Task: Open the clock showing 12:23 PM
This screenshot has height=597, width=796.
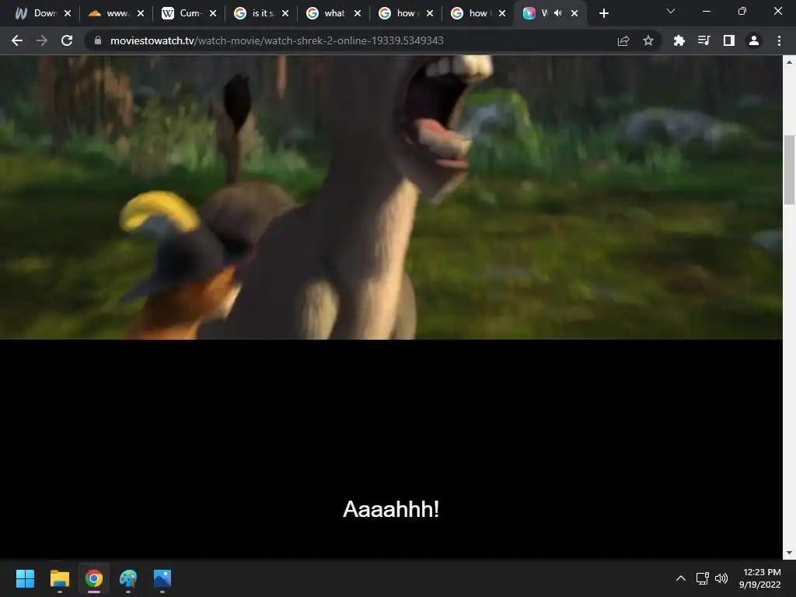Action: 760,578
